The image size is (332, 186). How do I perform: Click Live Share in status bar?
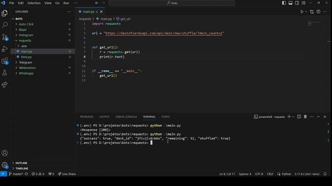tap(67, 174)
